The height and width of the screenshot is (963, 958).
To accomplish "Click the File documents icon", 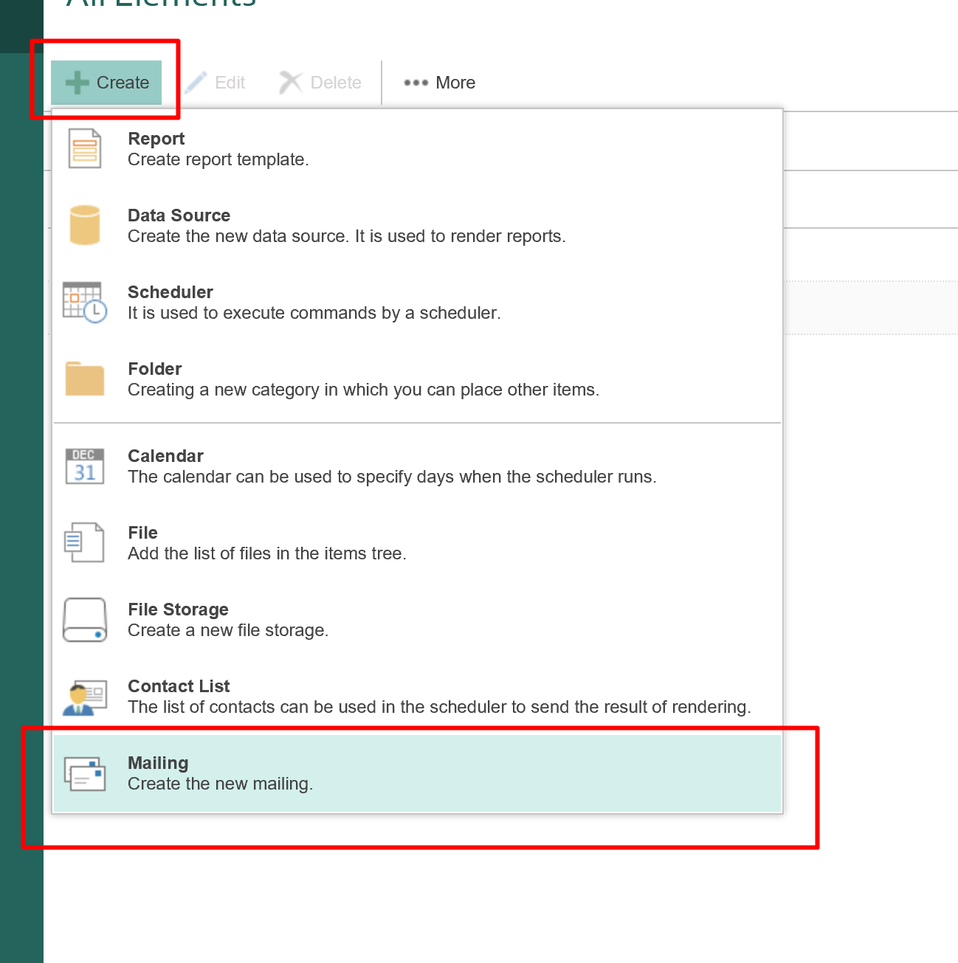I will tap(85, 542).
